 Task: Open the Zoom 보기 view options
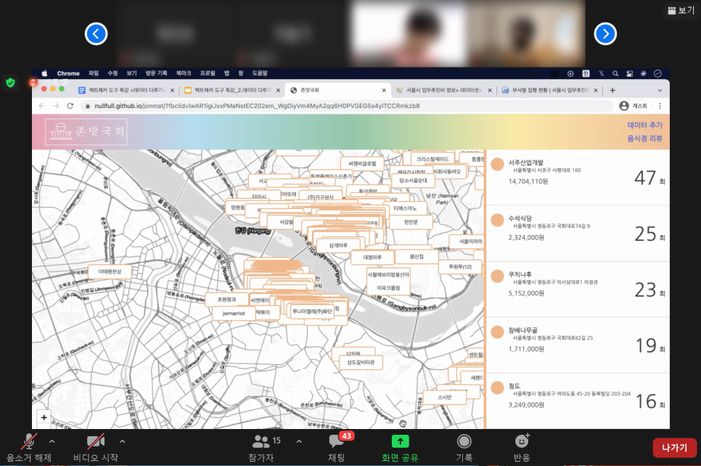[x=681, y=10]
